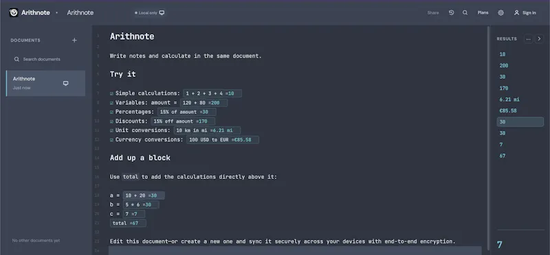Click the Sign in user icon button
550x255 pixels.
[x=525, y=12]
